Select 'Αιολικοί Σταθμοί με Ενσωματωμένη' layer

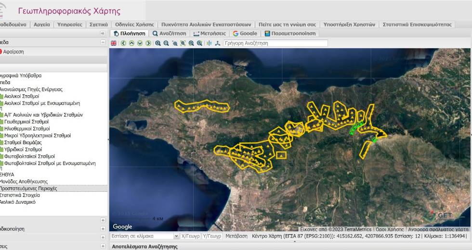42,103
